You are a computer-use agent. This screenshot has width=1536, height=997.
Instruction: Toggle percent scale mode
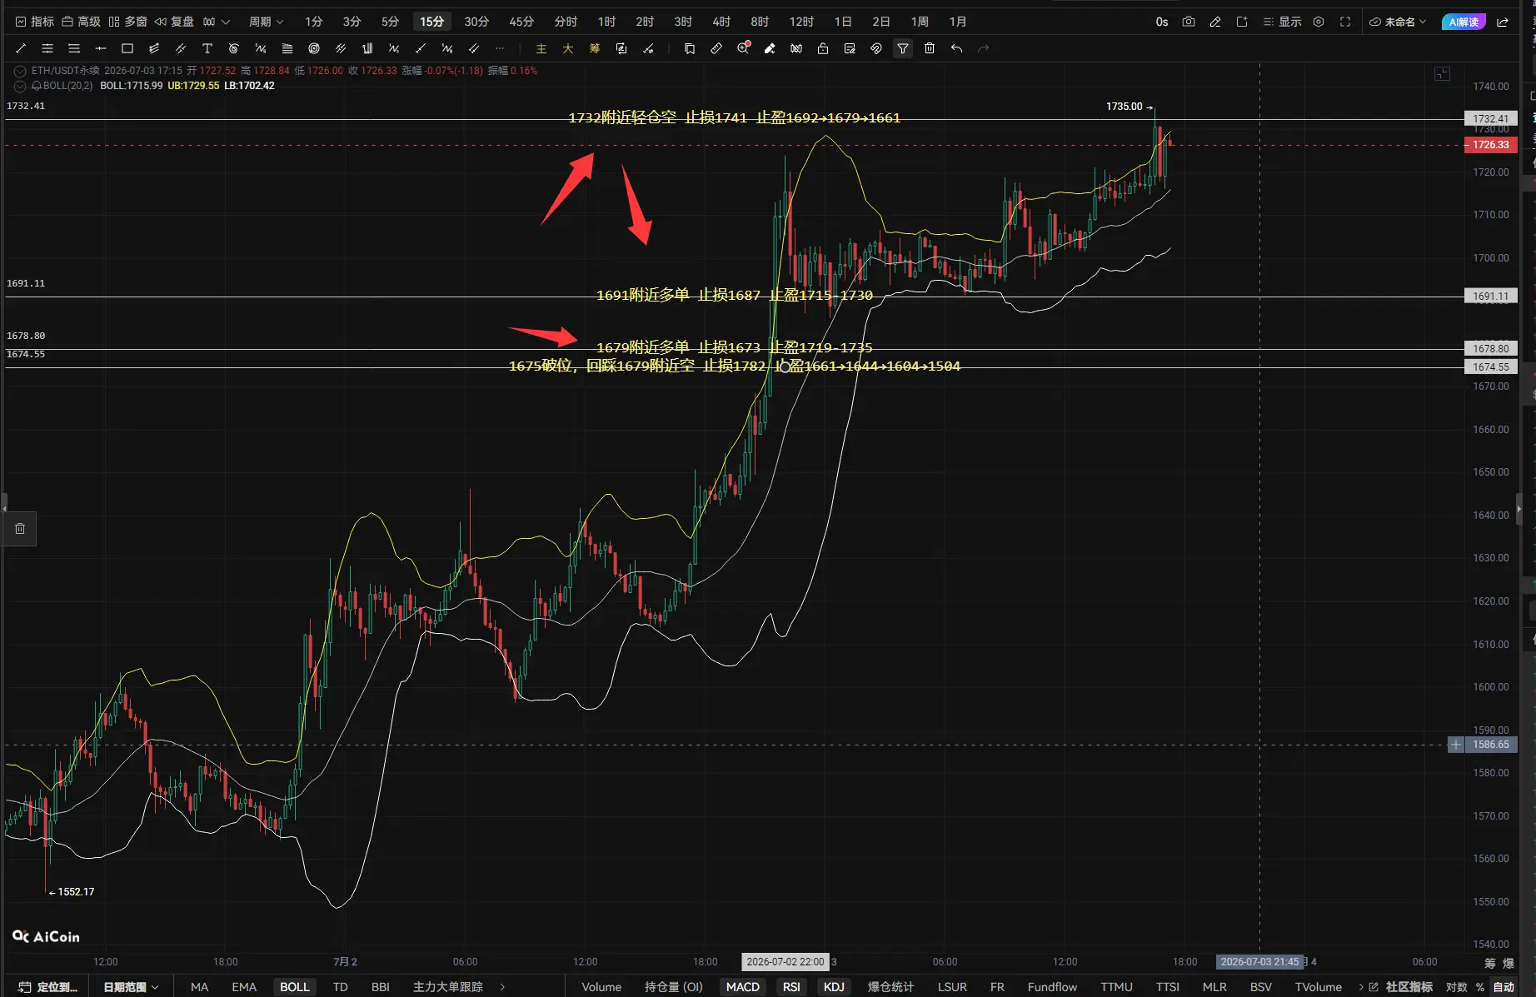point(1480,987)
